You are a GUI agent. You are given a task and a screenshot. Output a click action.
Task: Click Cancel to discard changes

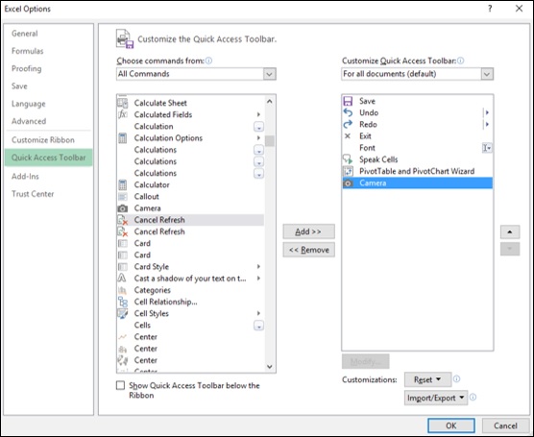[x=505, y=425]
